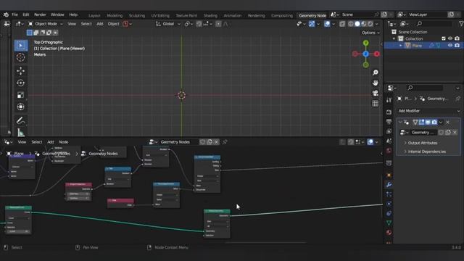
Task: Collapse the Collection tree in outliner
Action: [394, 38]
